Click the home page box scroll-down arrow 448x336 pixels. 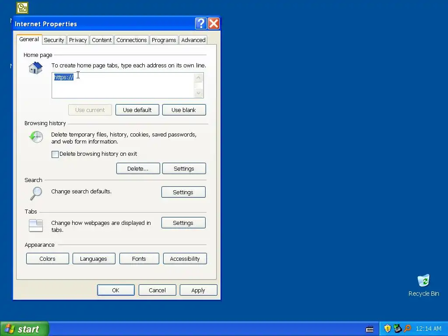(199, 93)
